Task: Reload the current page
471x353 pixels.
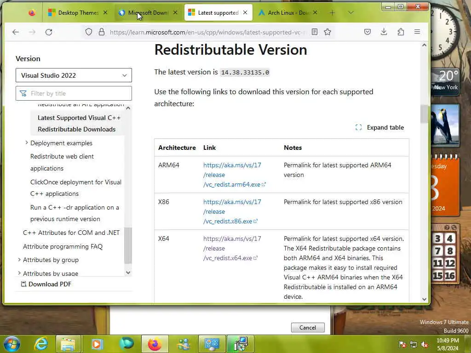Action: (49, 32)
